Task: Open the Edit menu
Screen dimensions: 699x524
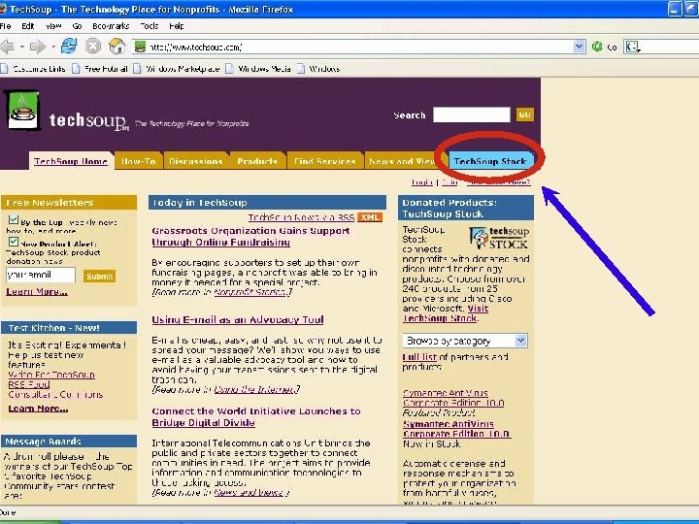Action: pos(28,26)
